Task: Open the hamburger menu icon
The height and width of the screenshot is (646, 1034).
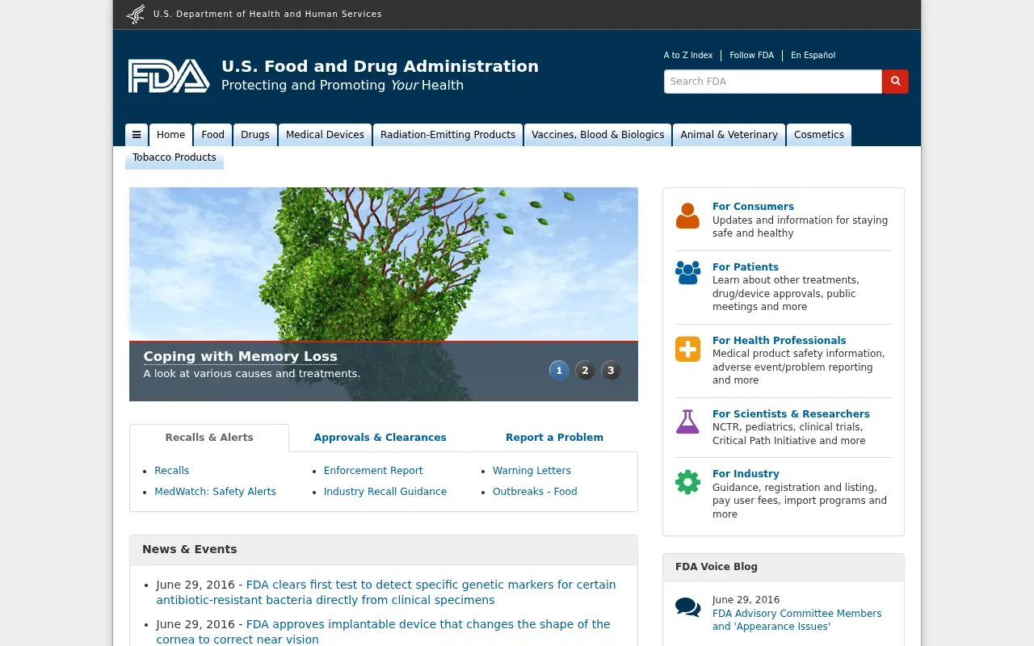Action: coord(137,135)
